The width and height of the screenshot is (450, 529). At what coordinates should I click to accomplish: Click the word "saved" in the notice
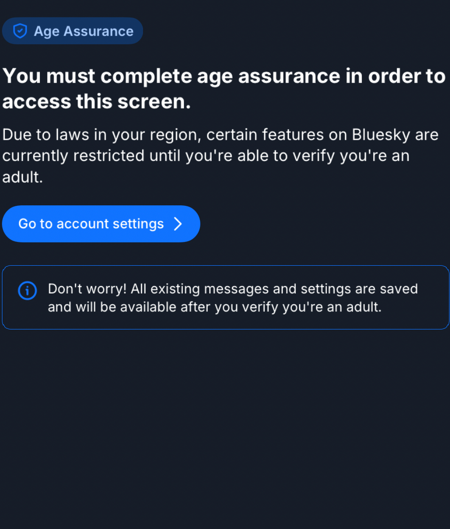(x=399, y=289)
